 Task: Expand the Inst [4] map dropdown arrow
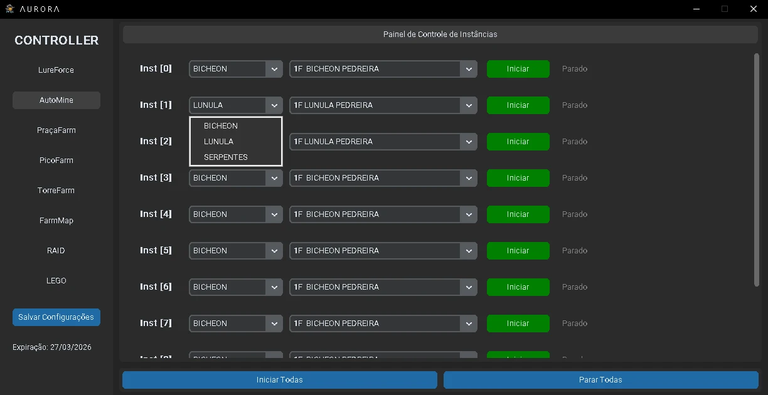pos(469,214)
